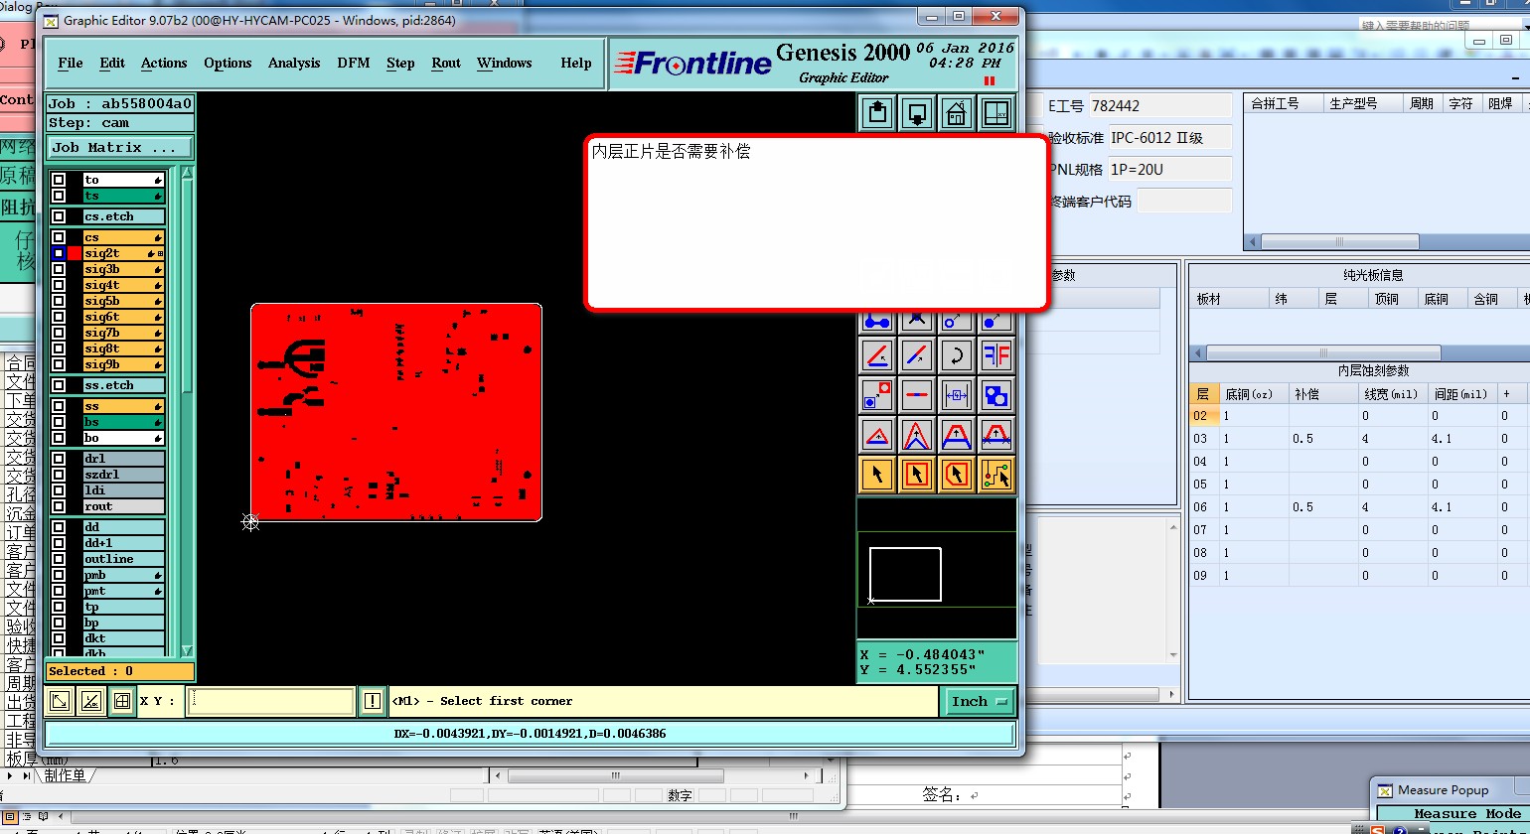Select the overlapping blue shapes tool icon

(x=996, y=394)
